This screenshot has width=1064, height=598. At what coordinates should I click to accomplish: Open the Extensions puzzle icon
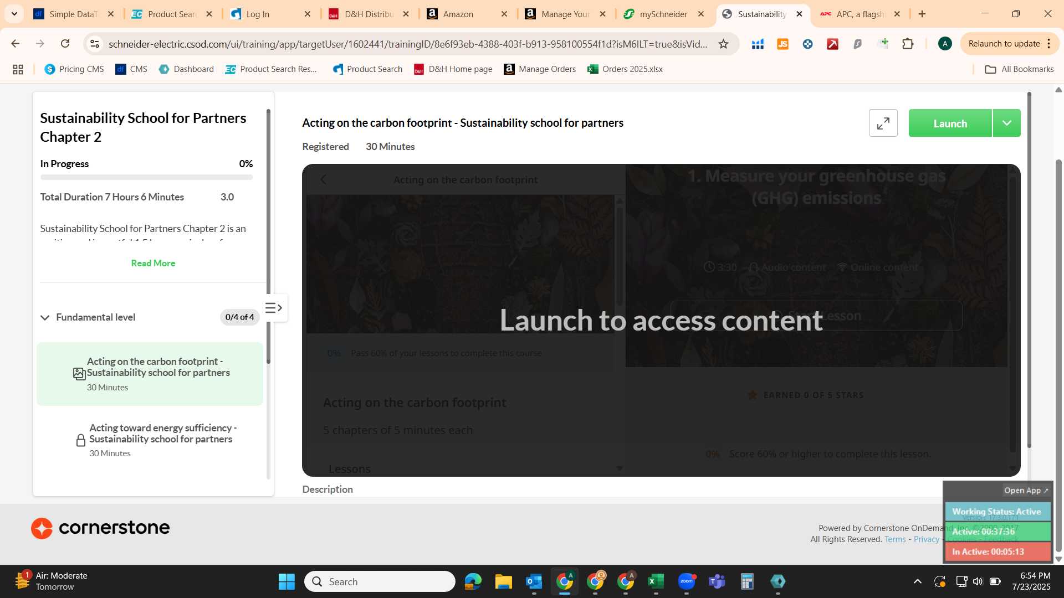(x=908, y=44)
